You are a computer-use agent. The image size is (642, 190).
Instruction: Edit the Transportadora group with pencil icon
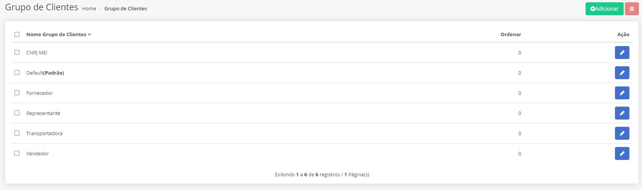pos(622,133)
